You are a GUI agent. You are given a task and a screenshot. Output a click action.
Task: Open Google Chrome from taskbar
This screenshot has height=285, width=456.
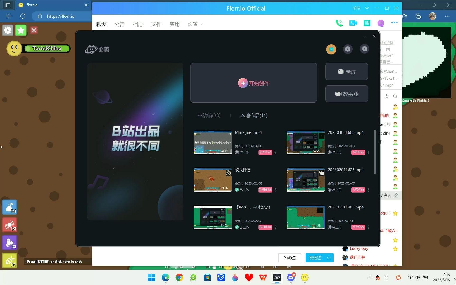179,278
